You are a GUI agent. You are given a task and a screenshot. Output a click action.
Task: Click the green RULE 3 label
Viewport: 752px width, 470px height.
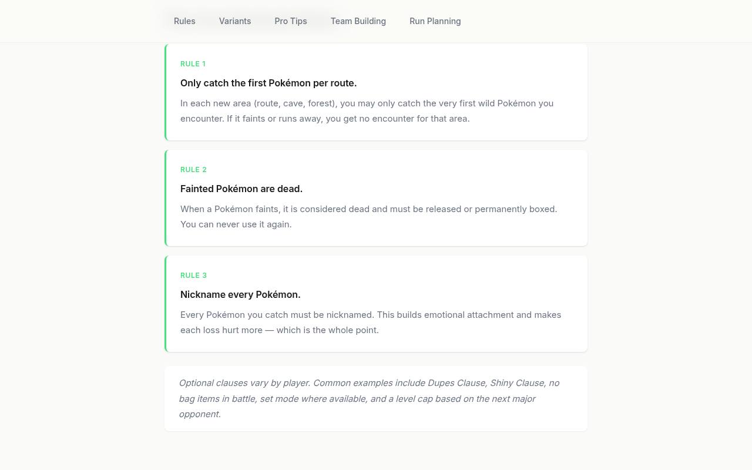pyautogui.click(x=193, y=276)
